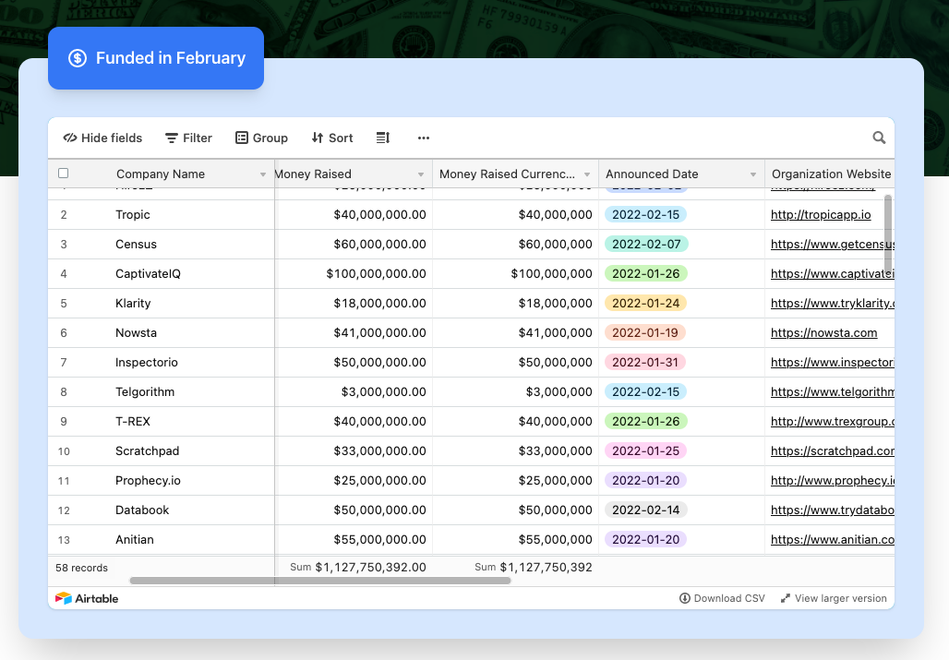Click the dollar icon in Funded in February
The width and height of the screenshot is (949, 660).
(78, 58)
